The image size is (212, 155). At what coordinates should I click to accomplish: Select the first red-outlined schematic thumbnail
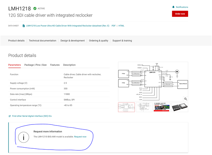click(x=127, y=107)
